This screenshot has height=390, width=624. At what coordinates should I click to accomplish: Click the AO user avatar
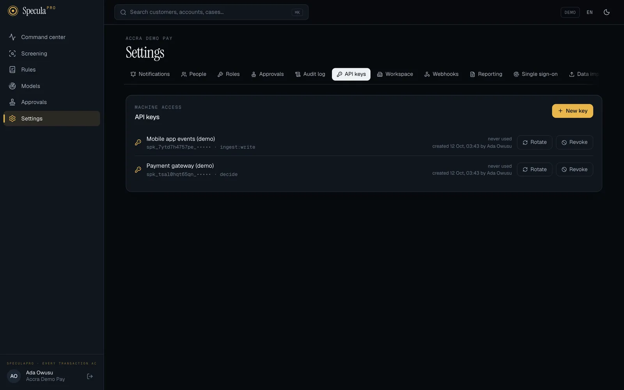click(14, 376)
